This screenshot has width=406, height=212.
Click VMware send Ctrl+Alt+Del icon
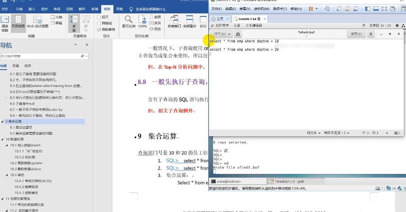pos(327,9)
